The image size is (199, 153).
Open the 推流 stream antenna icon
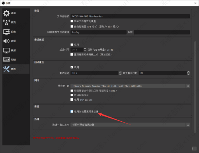tap(6, 22)
